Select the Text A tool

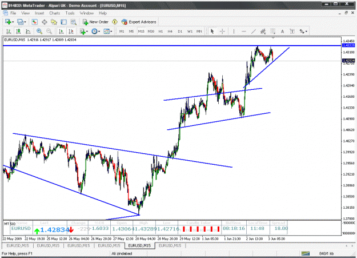(282, 31)
